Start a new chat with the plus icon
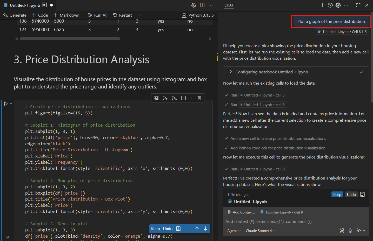The image size is (373, 241). [322, 5]
